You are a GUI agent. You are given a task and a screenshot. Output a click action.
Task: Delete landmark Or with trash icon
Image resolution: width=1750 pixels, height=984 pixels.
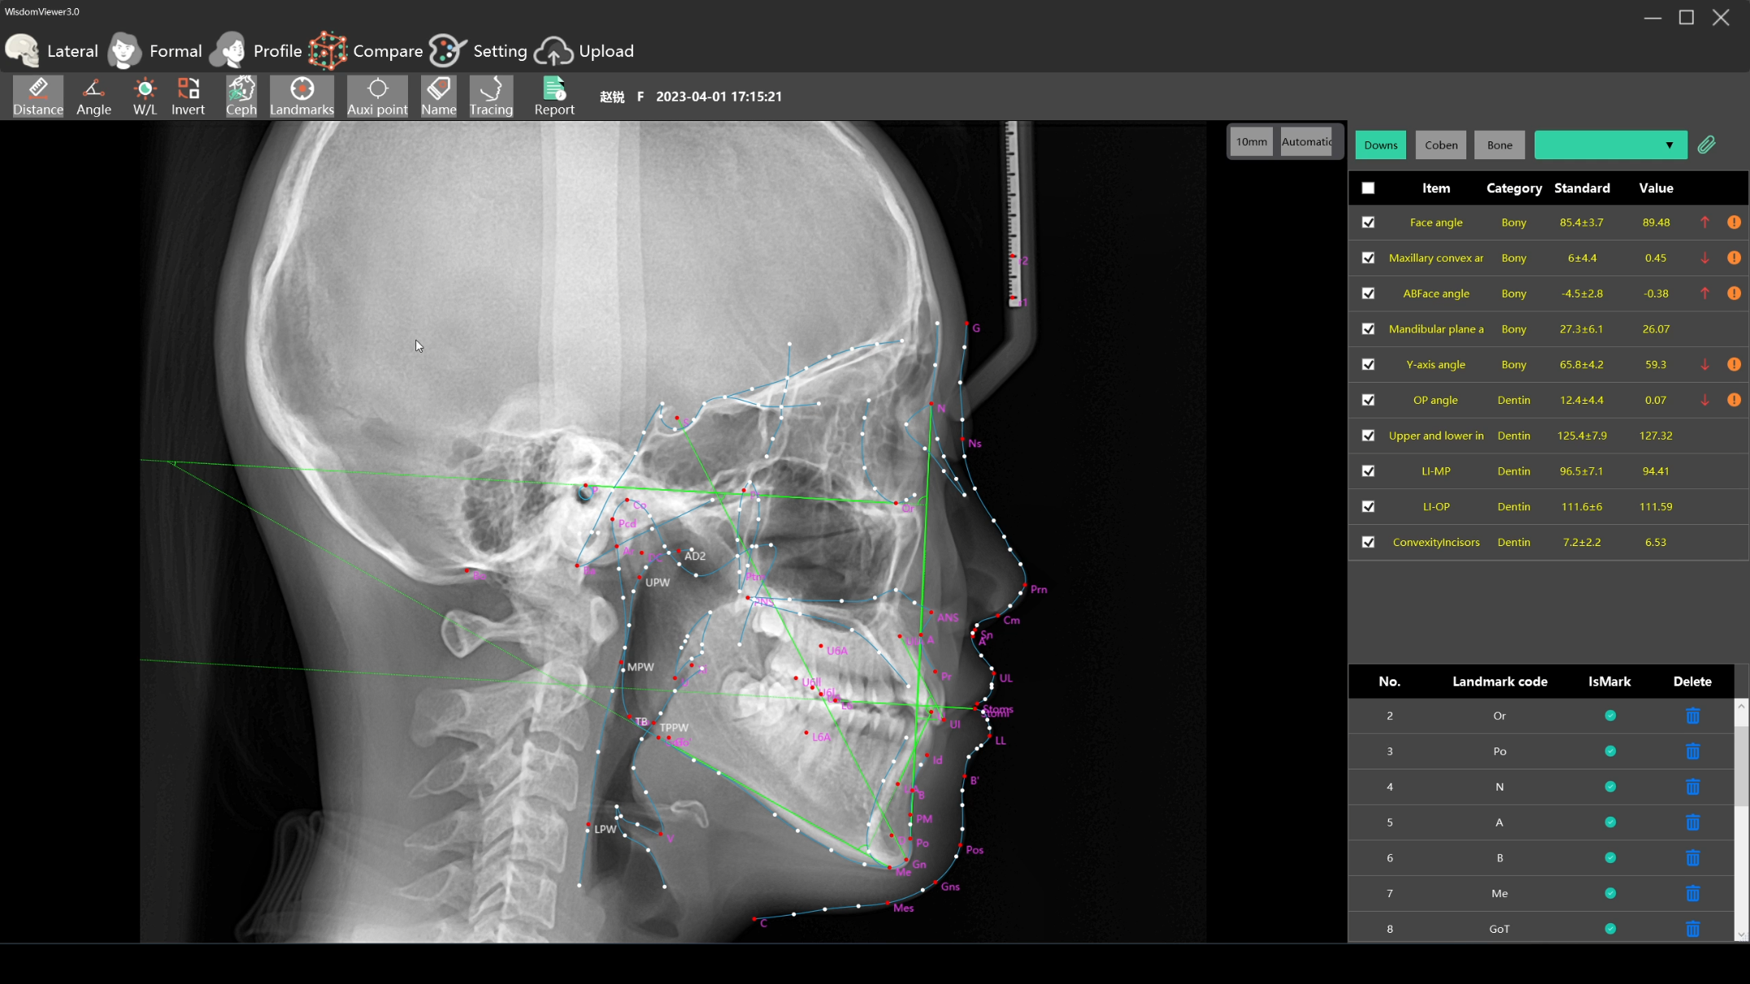tap(1692, 716)
